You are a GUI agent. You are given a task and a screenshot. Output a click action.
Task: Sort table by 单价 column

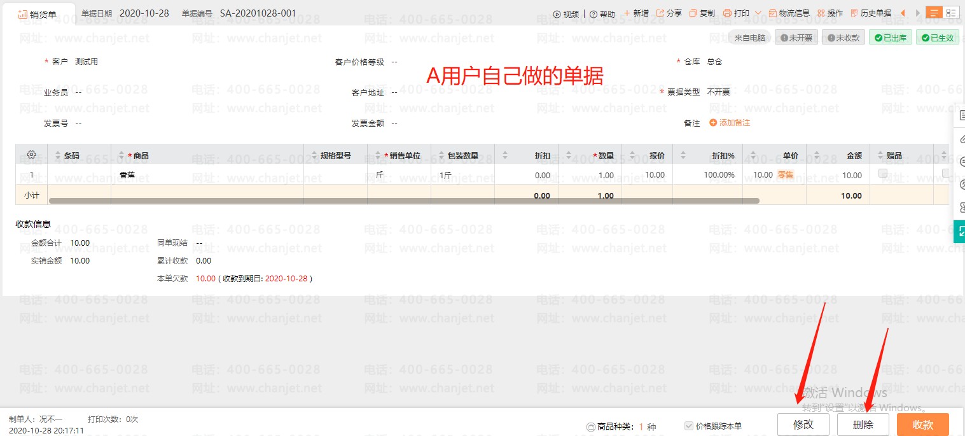[x=754, y=156]
